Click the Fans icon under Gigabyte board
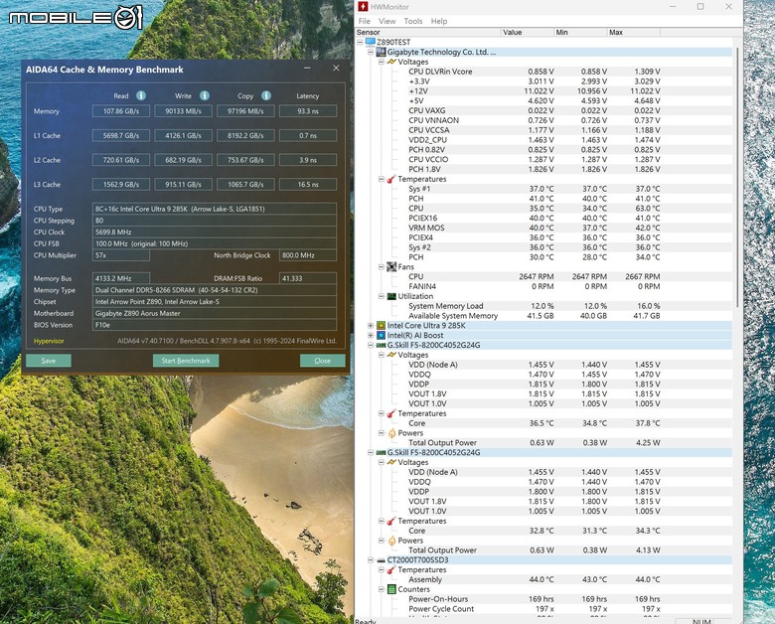This screenshot has height=624, width=775. coord(391,267)
